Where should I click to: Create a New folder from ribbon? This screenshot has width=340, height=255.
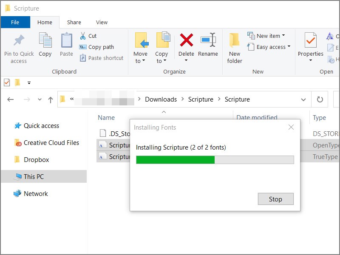pos(235,48)
